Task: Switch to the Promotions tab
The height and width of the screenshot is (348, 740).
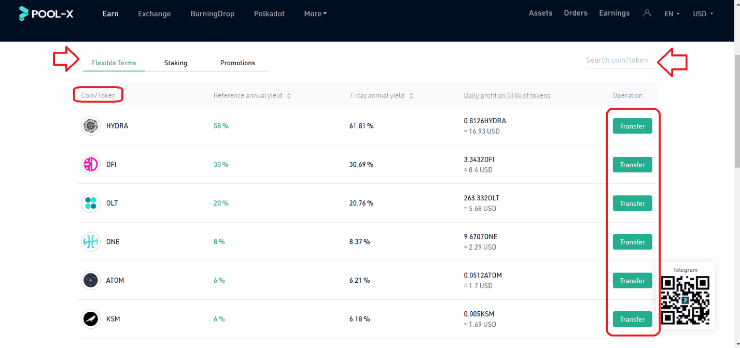Action: (x=238, y=63)
